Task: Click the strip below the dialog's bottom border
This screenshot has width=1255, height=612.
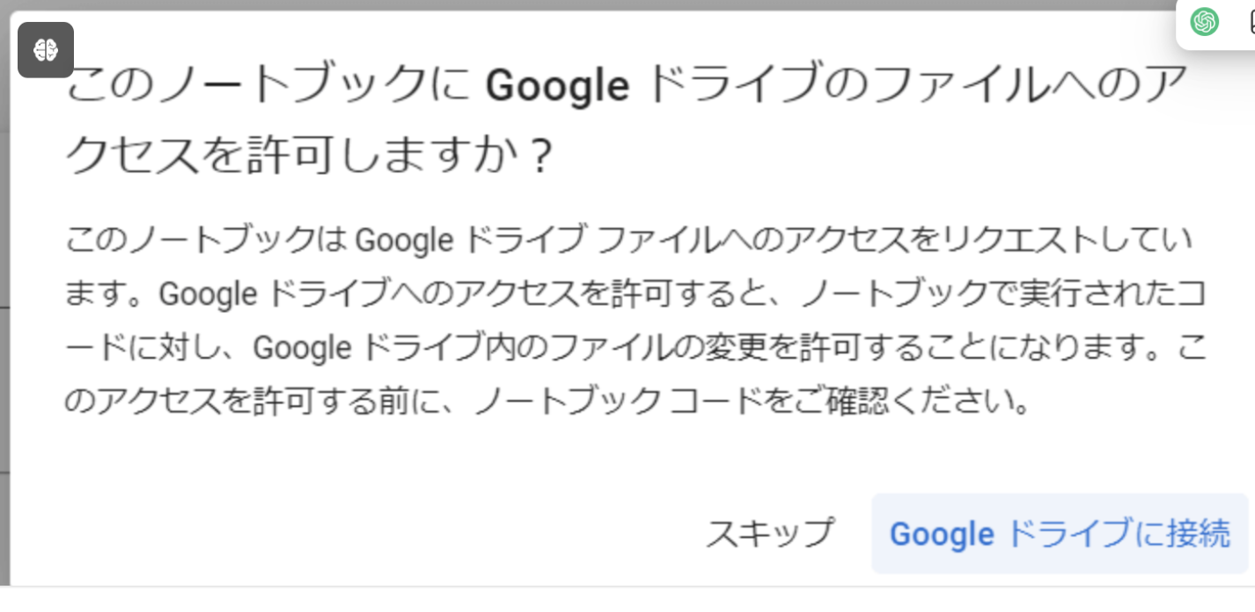Action: tap(627, 600)
